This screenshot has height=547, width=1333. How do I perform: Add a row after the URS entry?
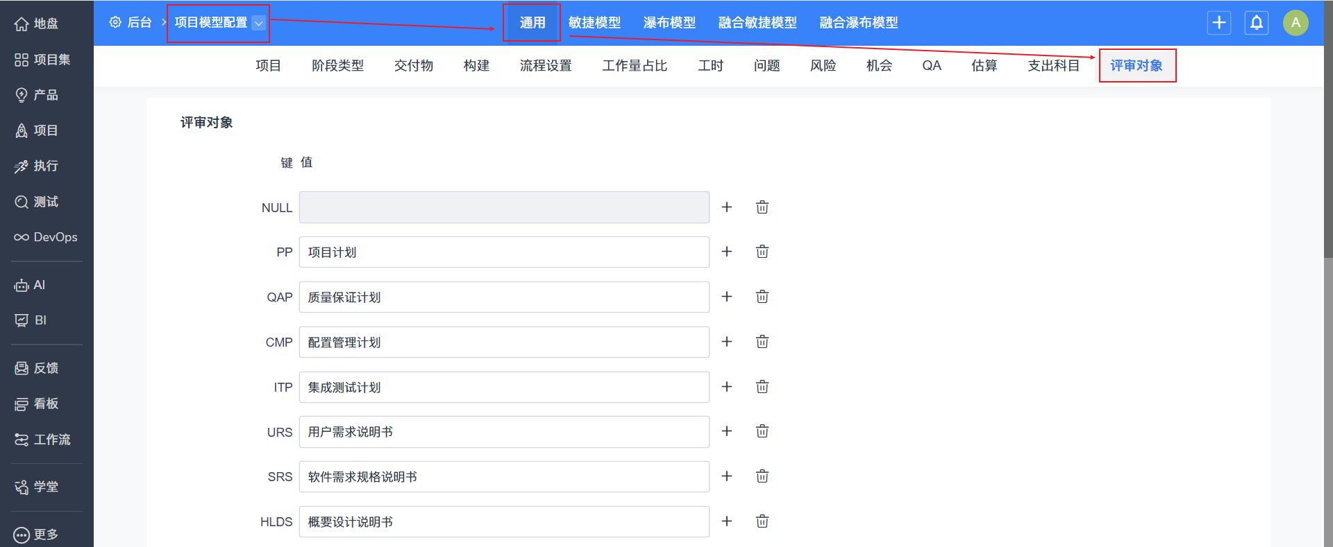727,431
